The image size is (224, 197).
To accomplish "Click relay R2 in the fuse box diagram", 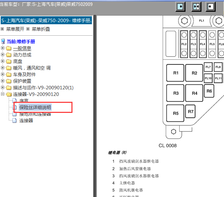I will (194, 73).
